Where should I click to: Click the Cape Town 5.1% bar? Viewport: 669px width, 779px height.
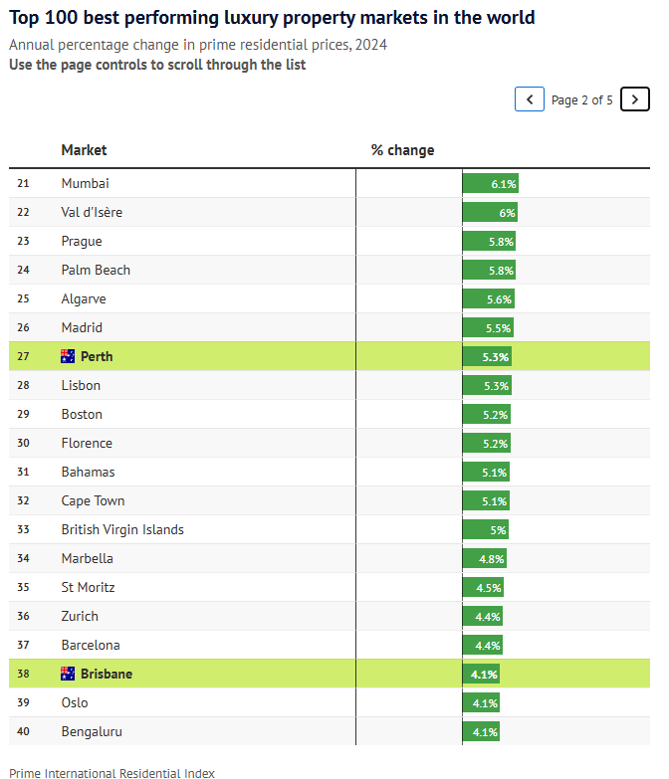tap(486, 501)
